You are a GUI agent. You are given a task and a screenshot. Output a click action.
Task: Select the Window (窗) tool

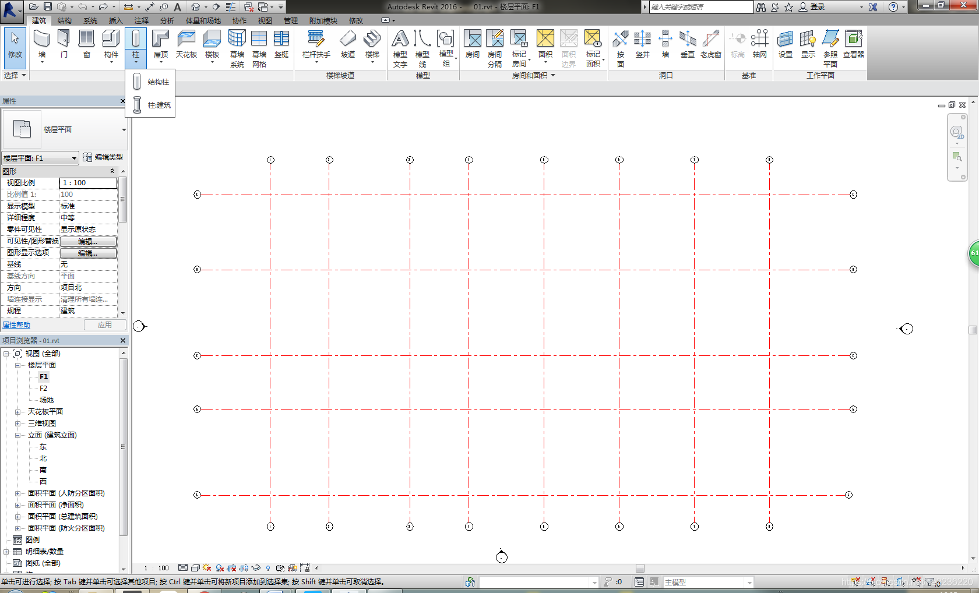(x=86, y=44)
